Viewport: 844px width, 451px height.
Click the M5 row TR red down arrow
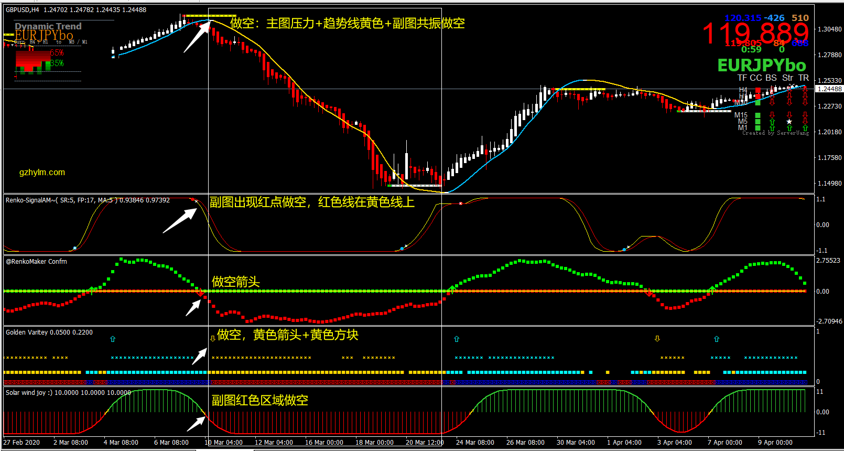[x=805, y=122]
